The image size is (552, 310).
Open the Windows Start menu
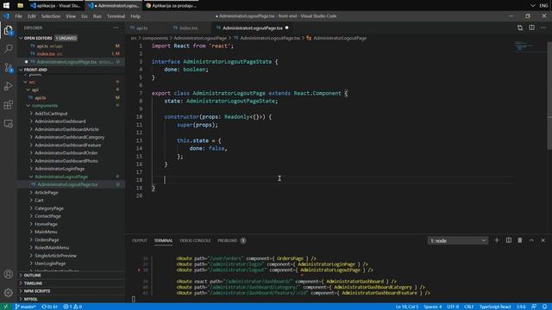(x=6, y=5)
